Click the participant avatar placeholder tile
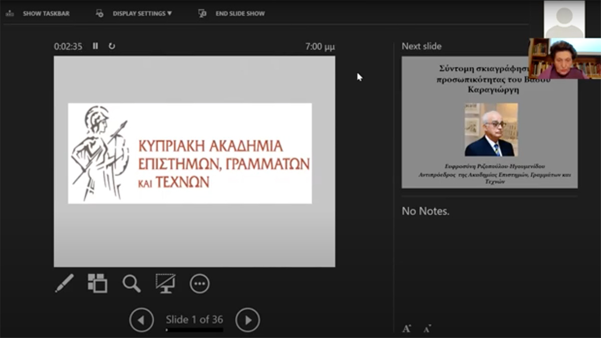 pos(564,19)
